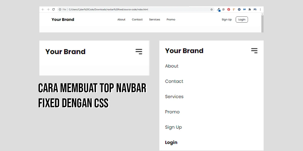
Task: Open the ColorZilla eyedropper extension
Action: tap(218, 9)
